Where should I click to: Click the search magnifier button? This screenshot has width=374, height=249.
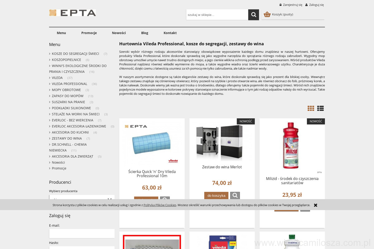[253, 15]
